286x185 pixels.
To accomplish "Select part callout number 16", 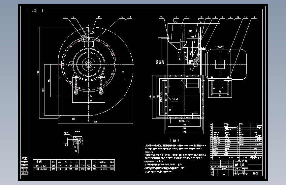I will tap(161, 17).
